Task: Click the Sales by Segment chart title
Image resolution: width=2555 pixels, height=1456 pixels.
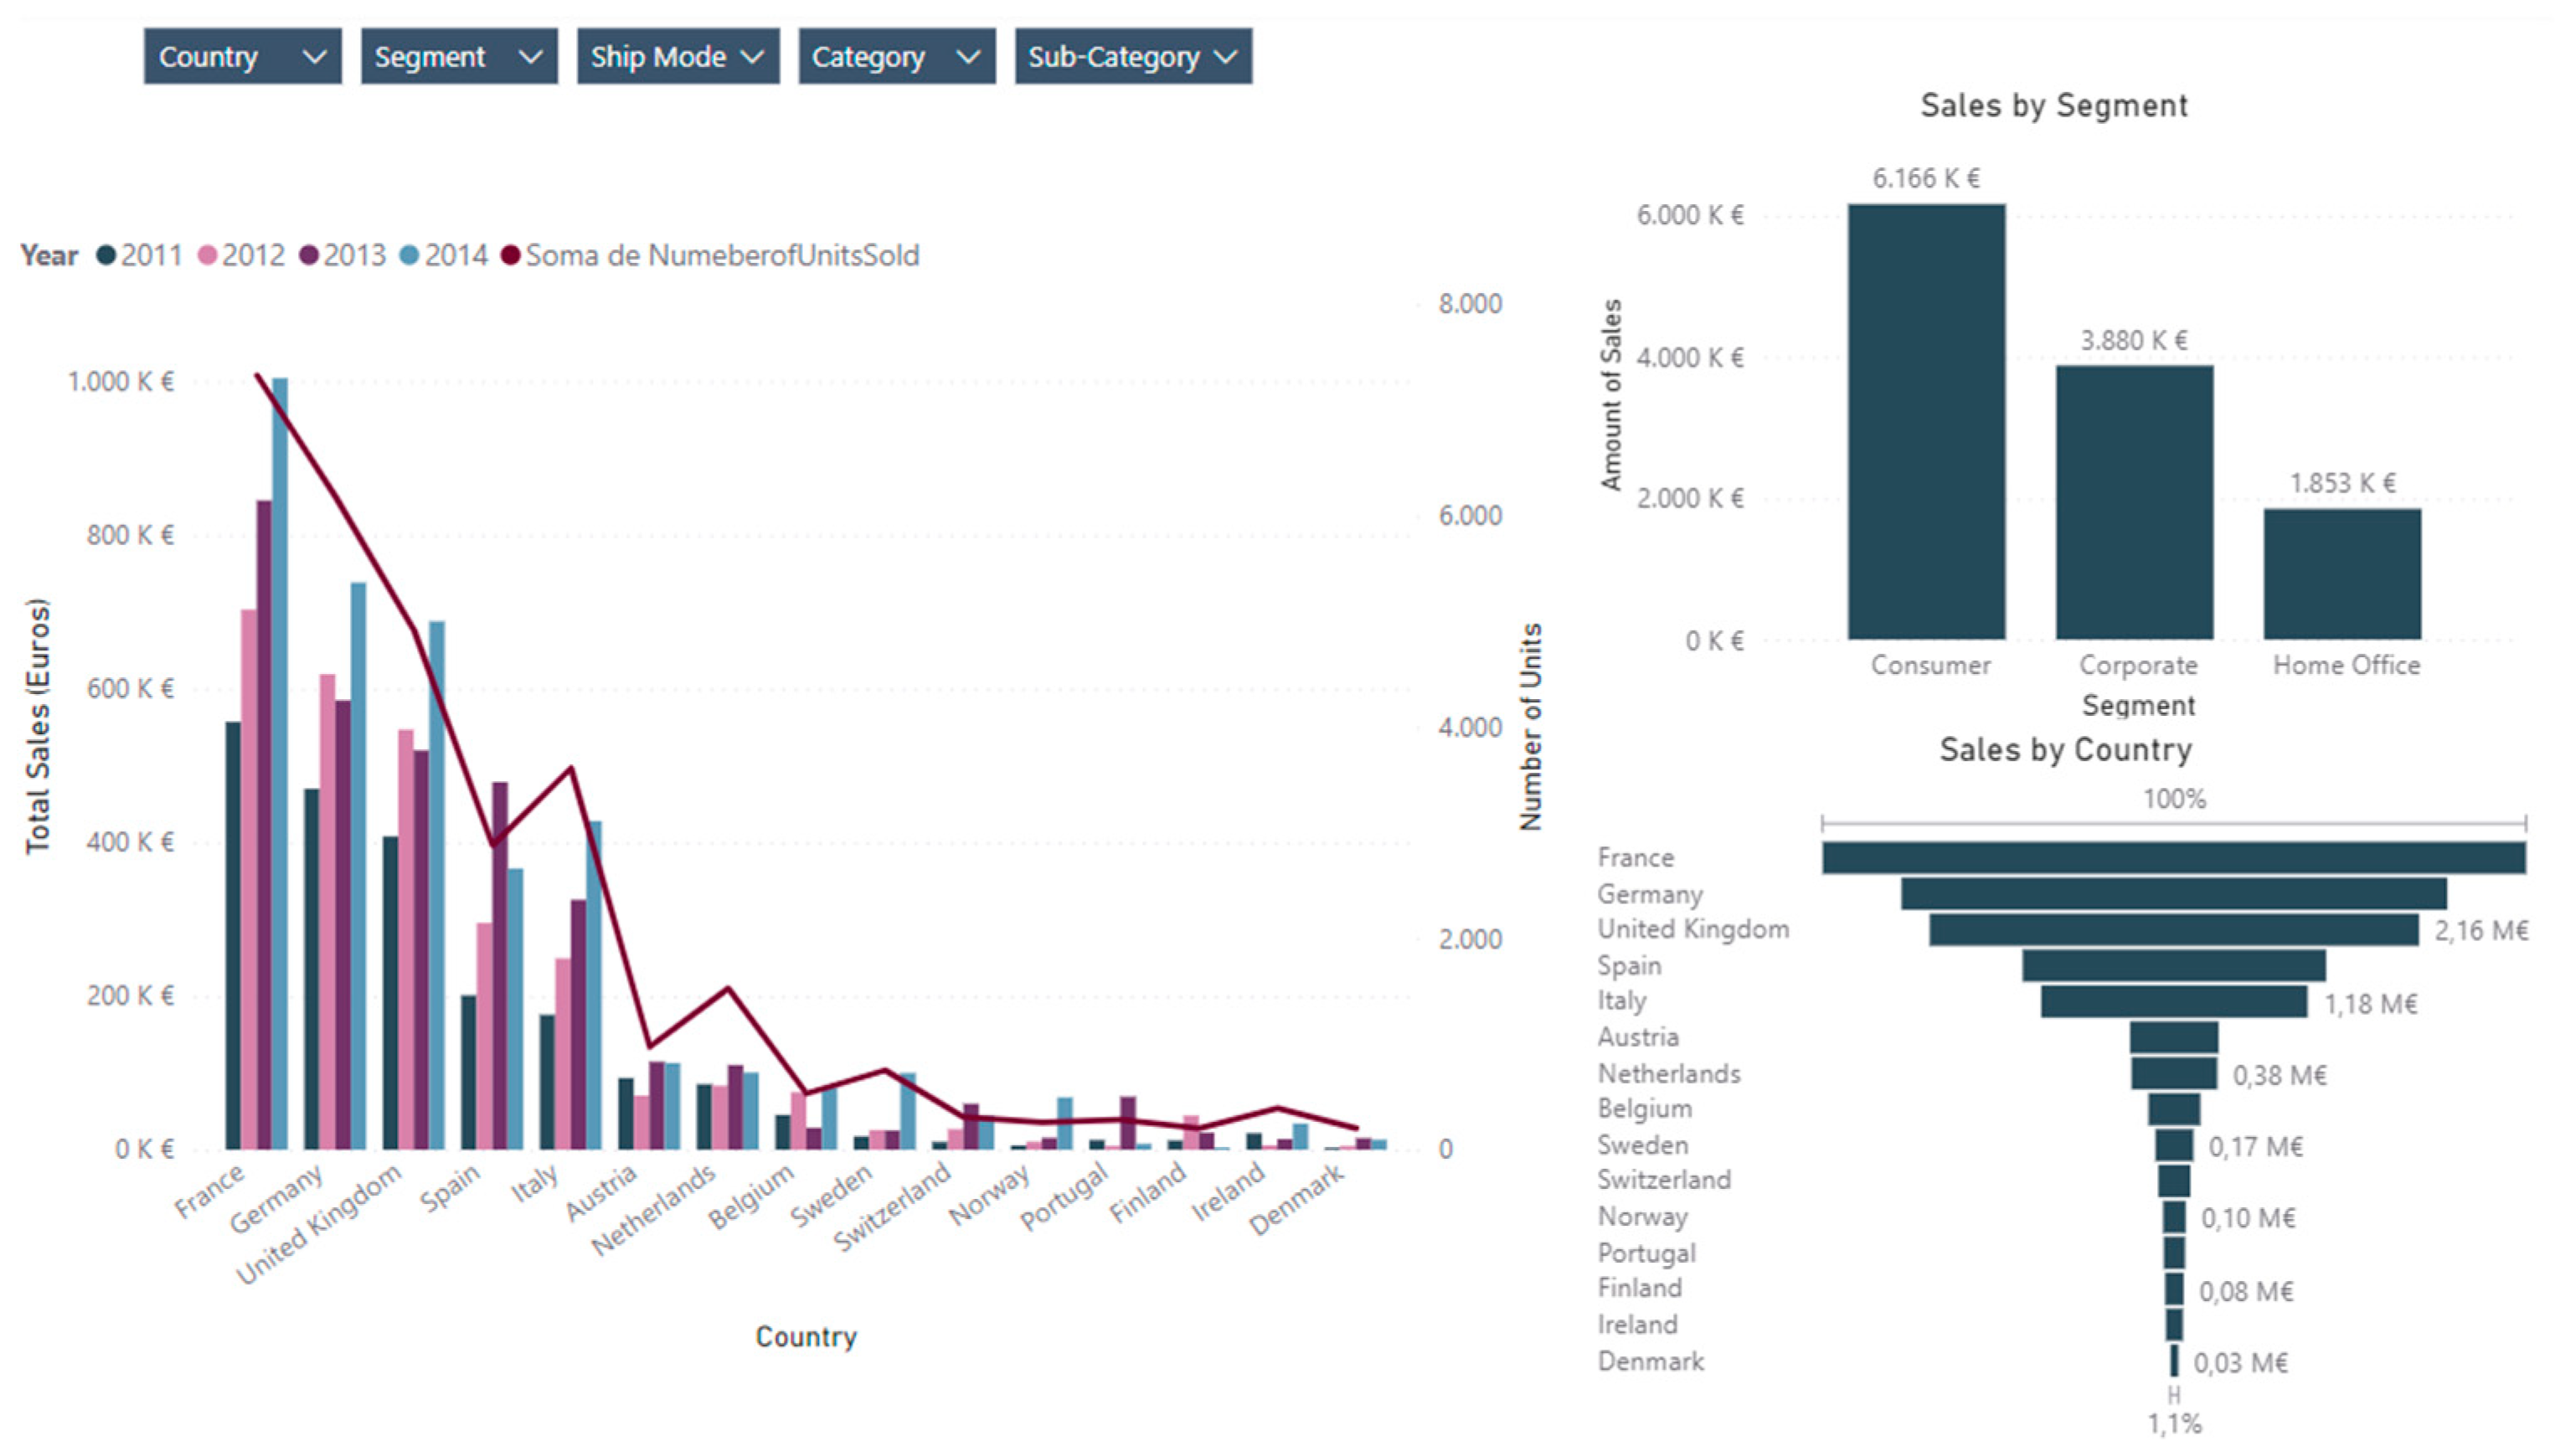Action: (2053, 106)
